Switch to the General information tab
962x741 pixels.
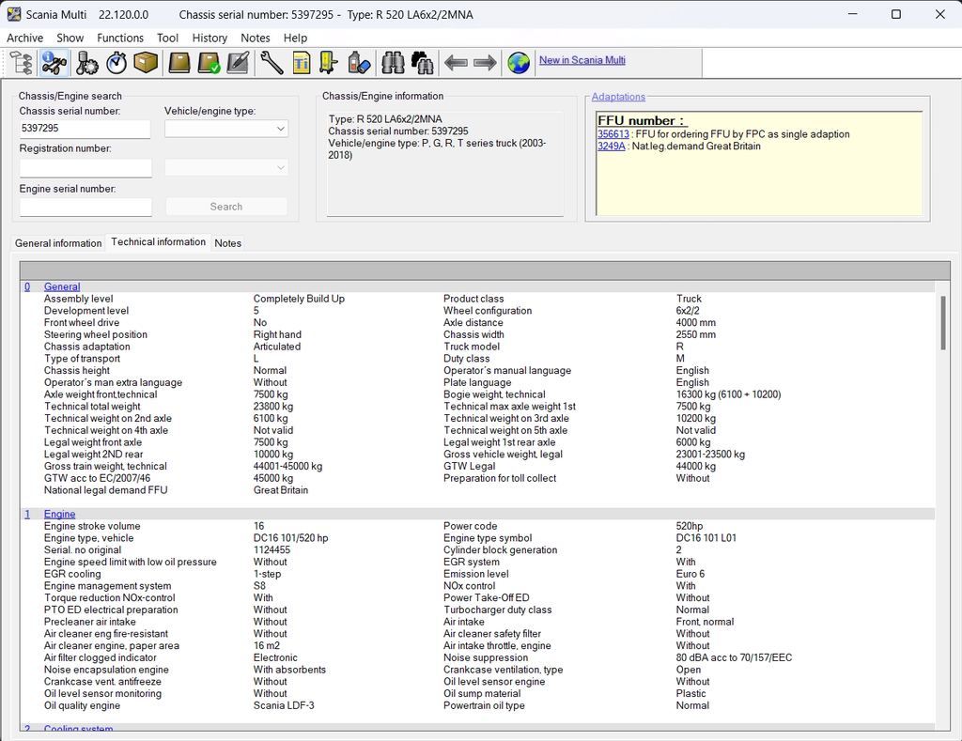click(58, 243)
